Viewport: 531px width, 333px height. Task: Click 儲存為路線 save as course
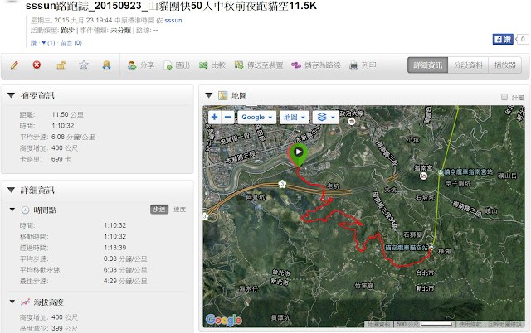tap(316, 65)
